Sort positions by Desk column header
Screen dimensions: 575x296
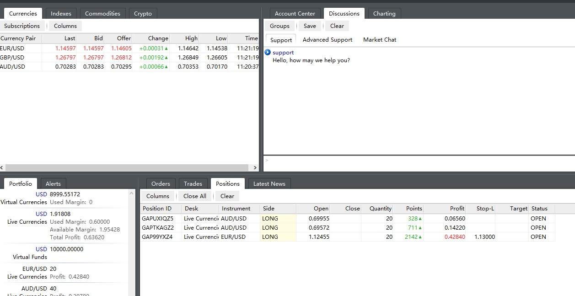click(200, 209)
